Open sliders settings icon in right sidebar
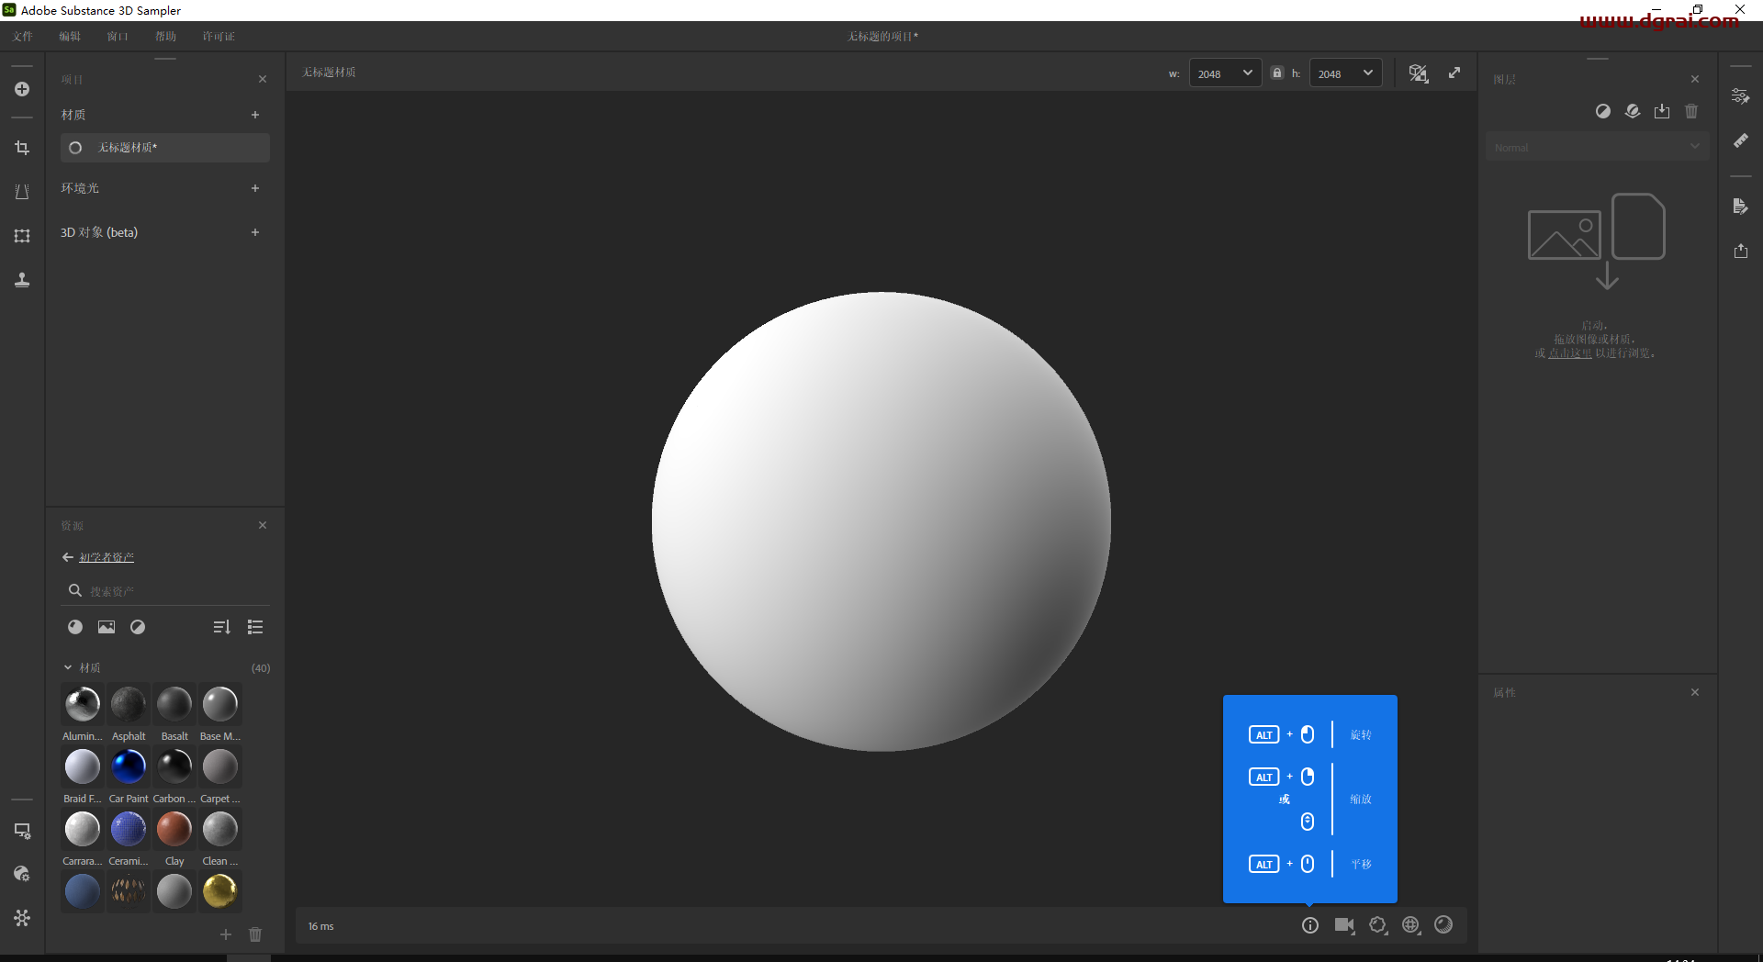This screenshot has width=1763, height=962. pos(1740,96)
